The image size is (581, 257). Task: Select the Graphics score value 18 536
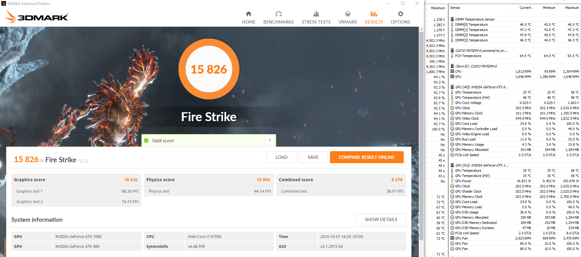(x=131, y=180)
